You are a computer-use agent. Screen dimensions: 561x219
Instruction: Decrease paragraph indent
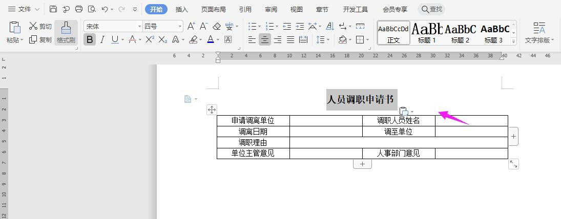click(x=287, y=26)
